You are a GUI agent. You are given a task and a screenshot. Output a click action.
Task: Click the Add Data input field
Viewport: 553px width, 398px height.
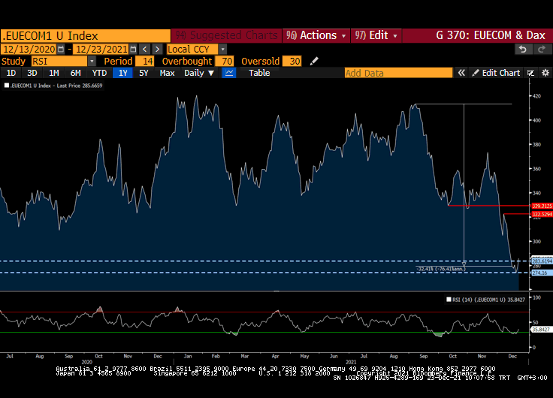(x=398, y=73)
